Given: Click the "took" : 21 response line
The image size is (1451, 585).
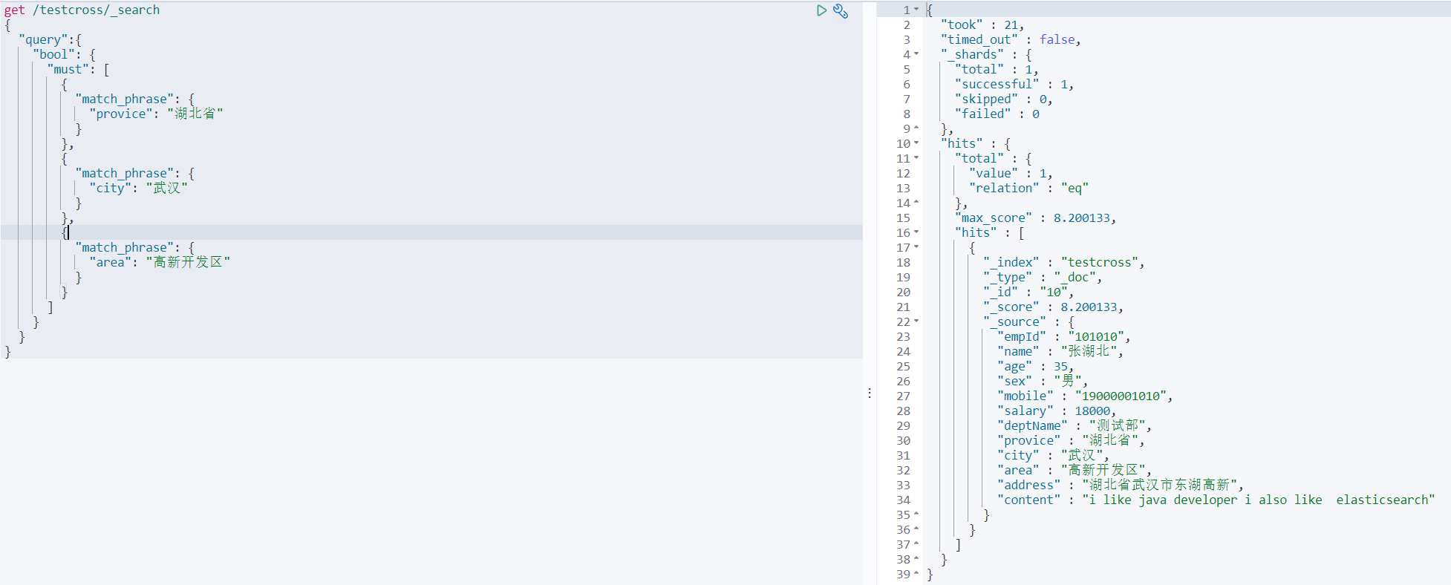Looking at the screenshot, I should click(x=982, y=24).
